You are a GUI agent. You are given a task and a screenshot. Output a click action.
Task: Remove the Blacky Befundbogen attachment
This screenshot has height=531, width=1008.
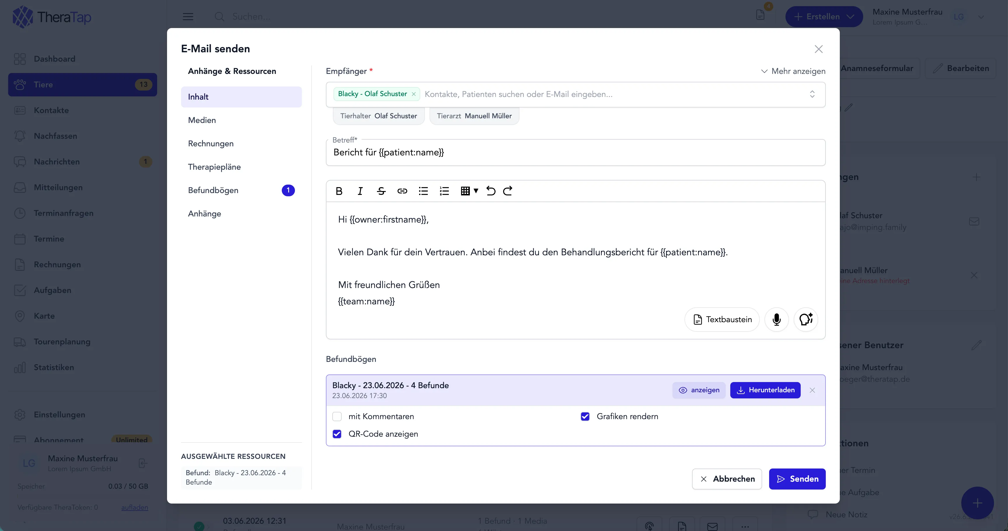point(812,390)
